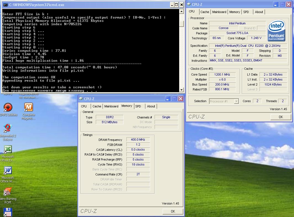
Task: Open Nero Burning ROM shortcut
Action: coord(8,196)
